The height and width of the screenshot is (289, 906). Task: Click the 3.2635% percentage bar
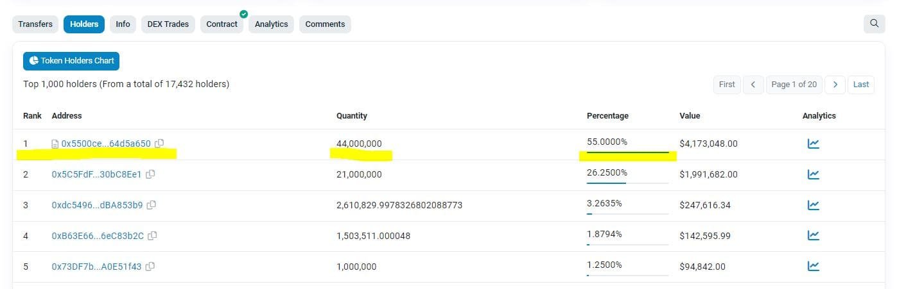click(627, 214)
